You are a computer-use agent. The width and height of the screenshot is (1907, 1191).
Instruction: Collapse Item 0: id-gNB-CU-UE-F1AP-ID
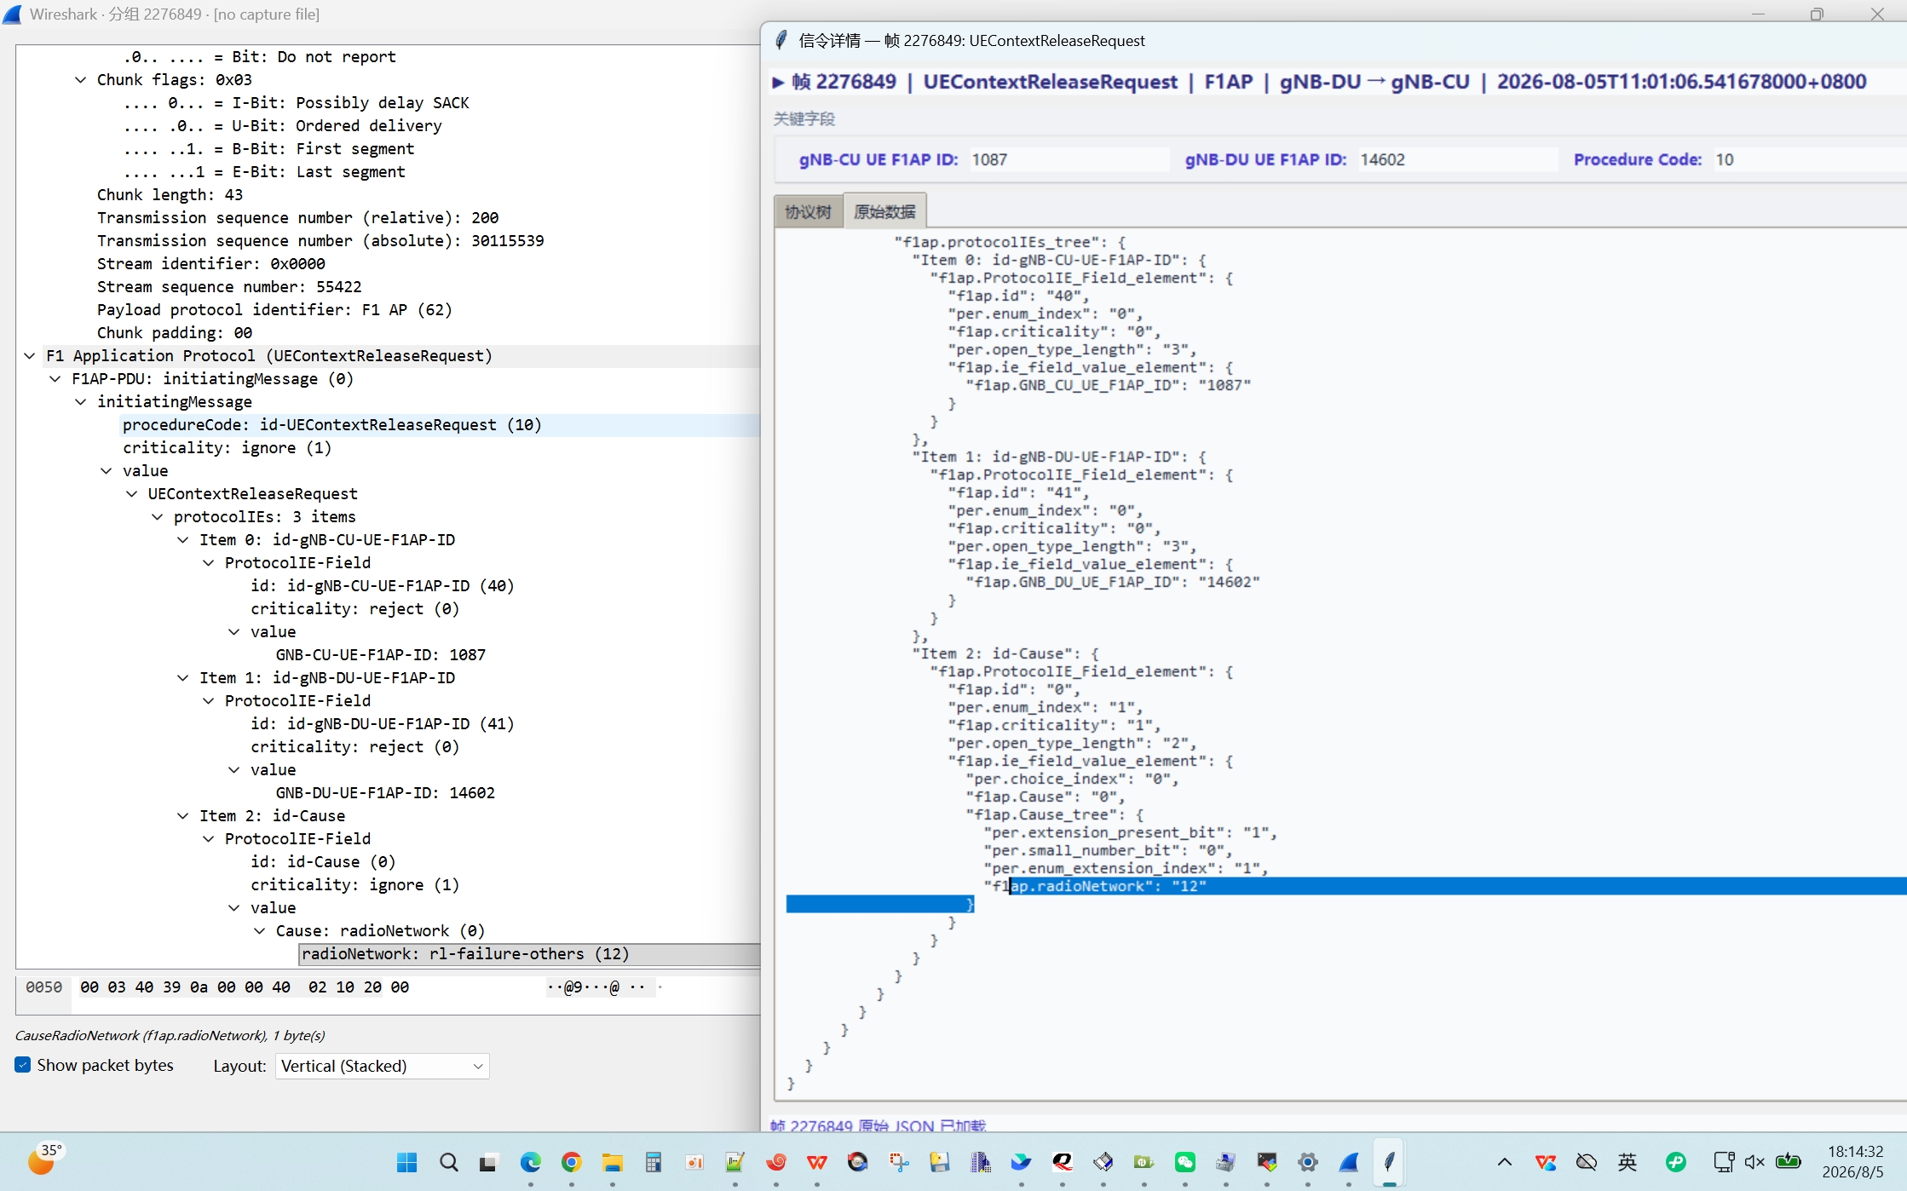(x=182, y=539)
